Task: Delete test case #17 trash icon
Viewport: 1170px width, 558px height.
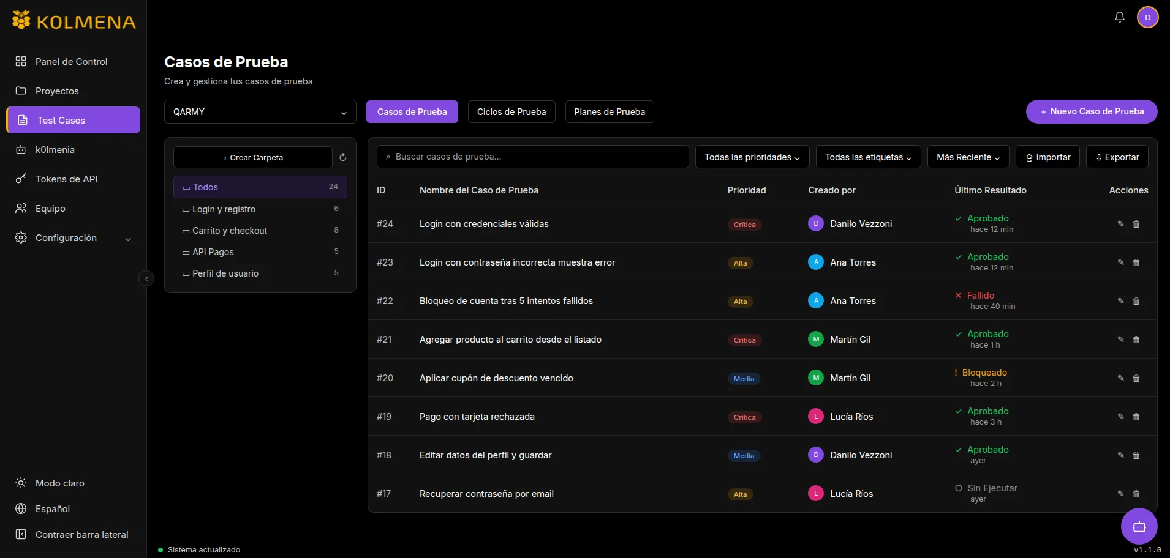Action: click(x=1136, y=494)
